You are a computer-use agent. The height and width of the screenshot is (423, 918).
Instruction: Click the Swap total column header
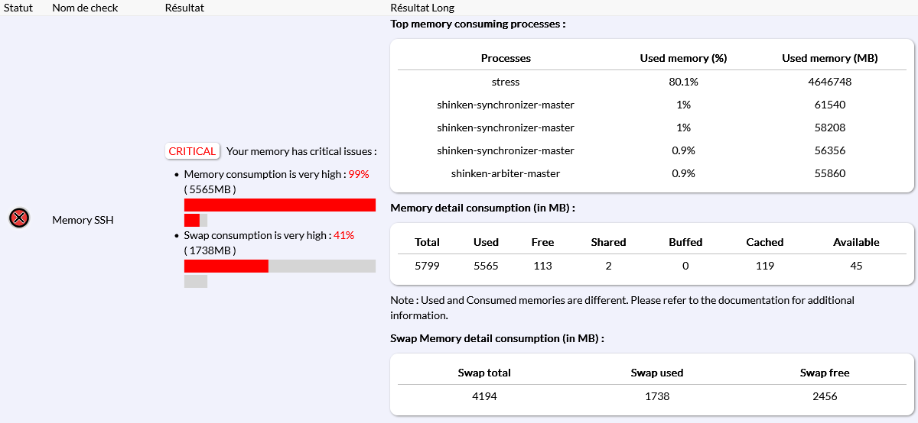tap(484, 373)
